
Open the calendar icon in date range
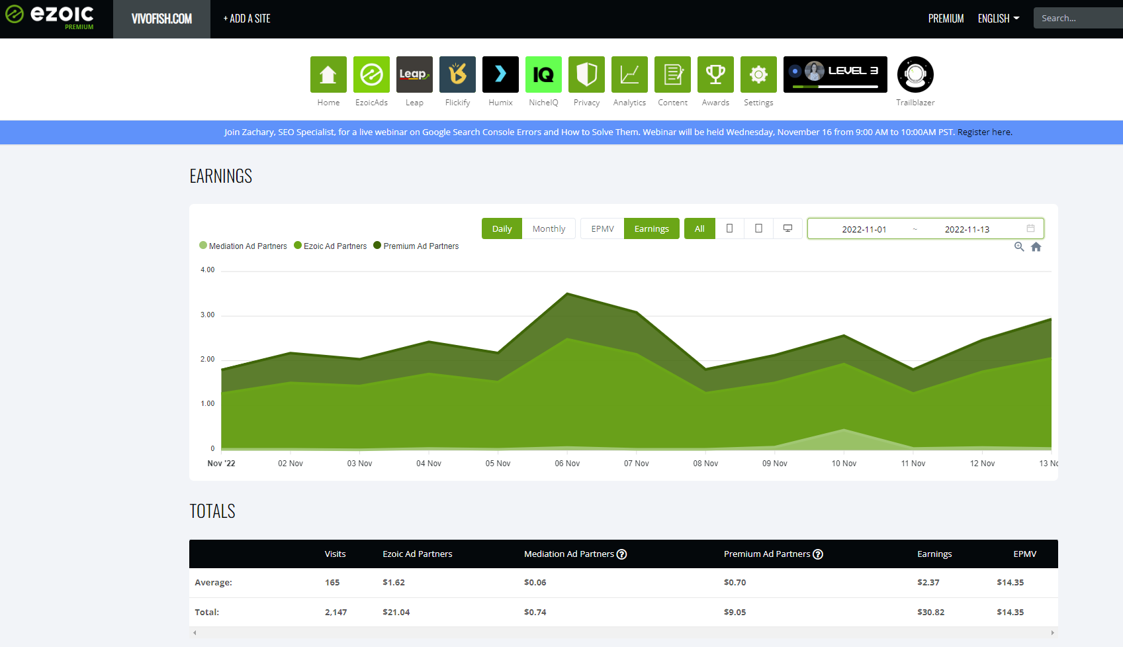tap(1030, 228)
